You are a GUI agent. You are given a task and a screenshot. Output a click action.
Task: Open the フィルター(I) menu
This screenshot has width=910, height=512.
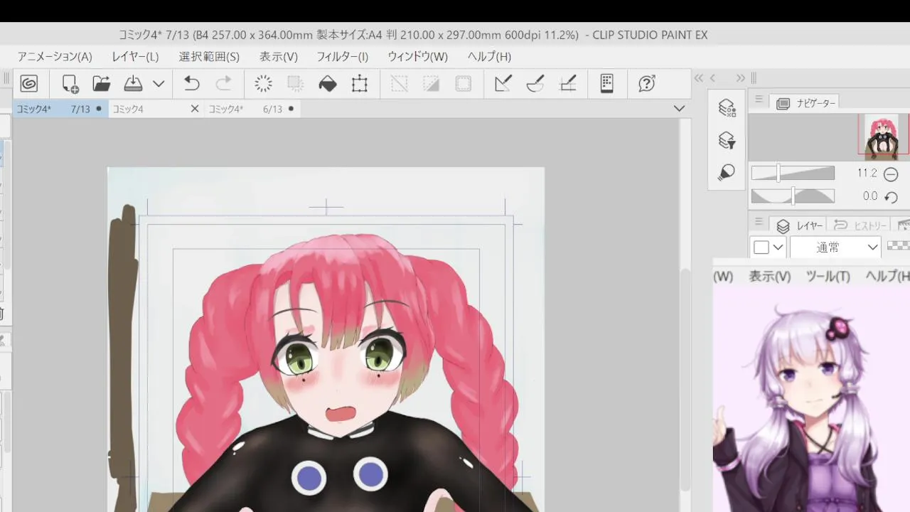point(342,56)
